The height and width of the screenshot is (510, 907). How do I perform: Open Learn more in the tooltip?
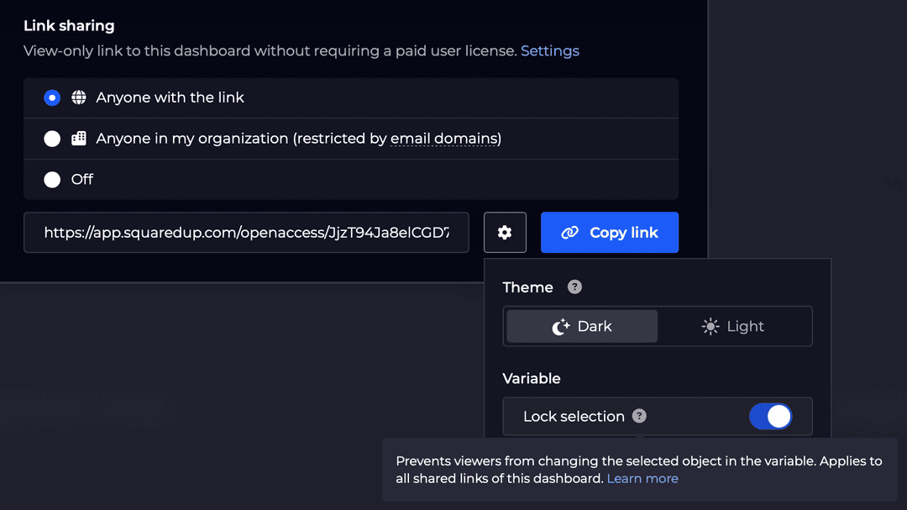[x=642, y=478]
